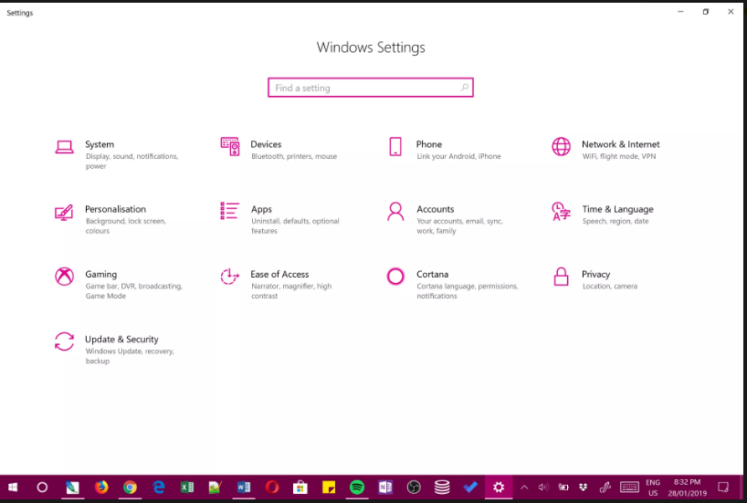Open Sticky Notes on taskbar
Screen dimensions: 747x503
click(x=329, y=487)
